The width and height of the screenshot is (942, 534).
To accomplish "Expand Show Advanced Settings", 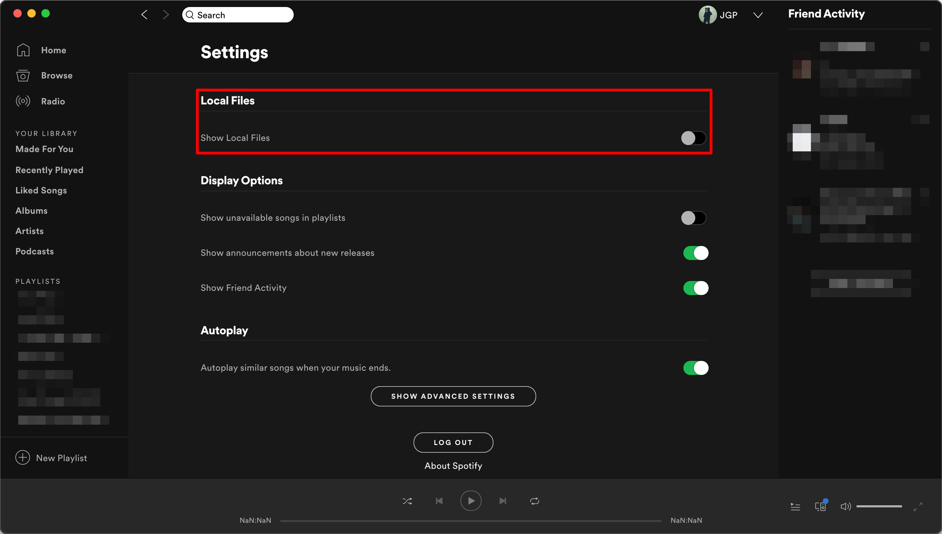I will coord(453,396).
